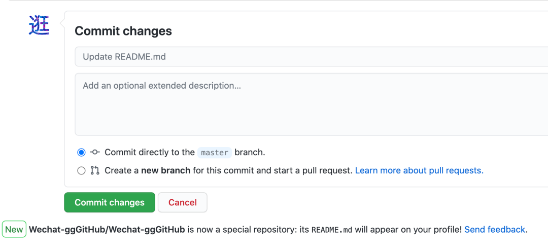The height and width of the screenshot is (252, 548).
Task: Select create a new branch radio
Action: [81, 171]
